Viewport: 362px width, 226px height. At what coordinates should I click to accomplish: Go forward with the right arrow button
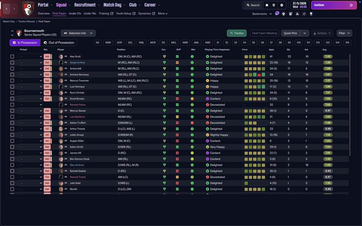[x=14, y=9]
